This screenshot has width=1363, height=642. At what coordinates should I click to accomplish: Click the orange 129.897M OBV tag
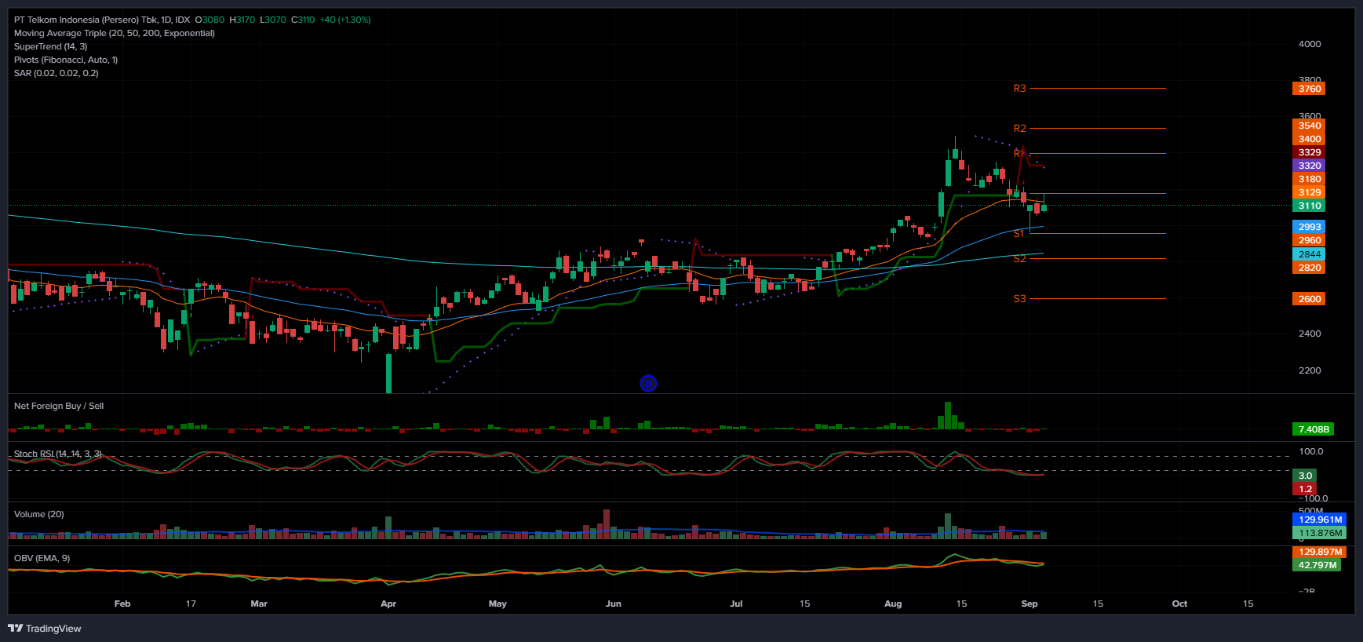[1319, 552]
